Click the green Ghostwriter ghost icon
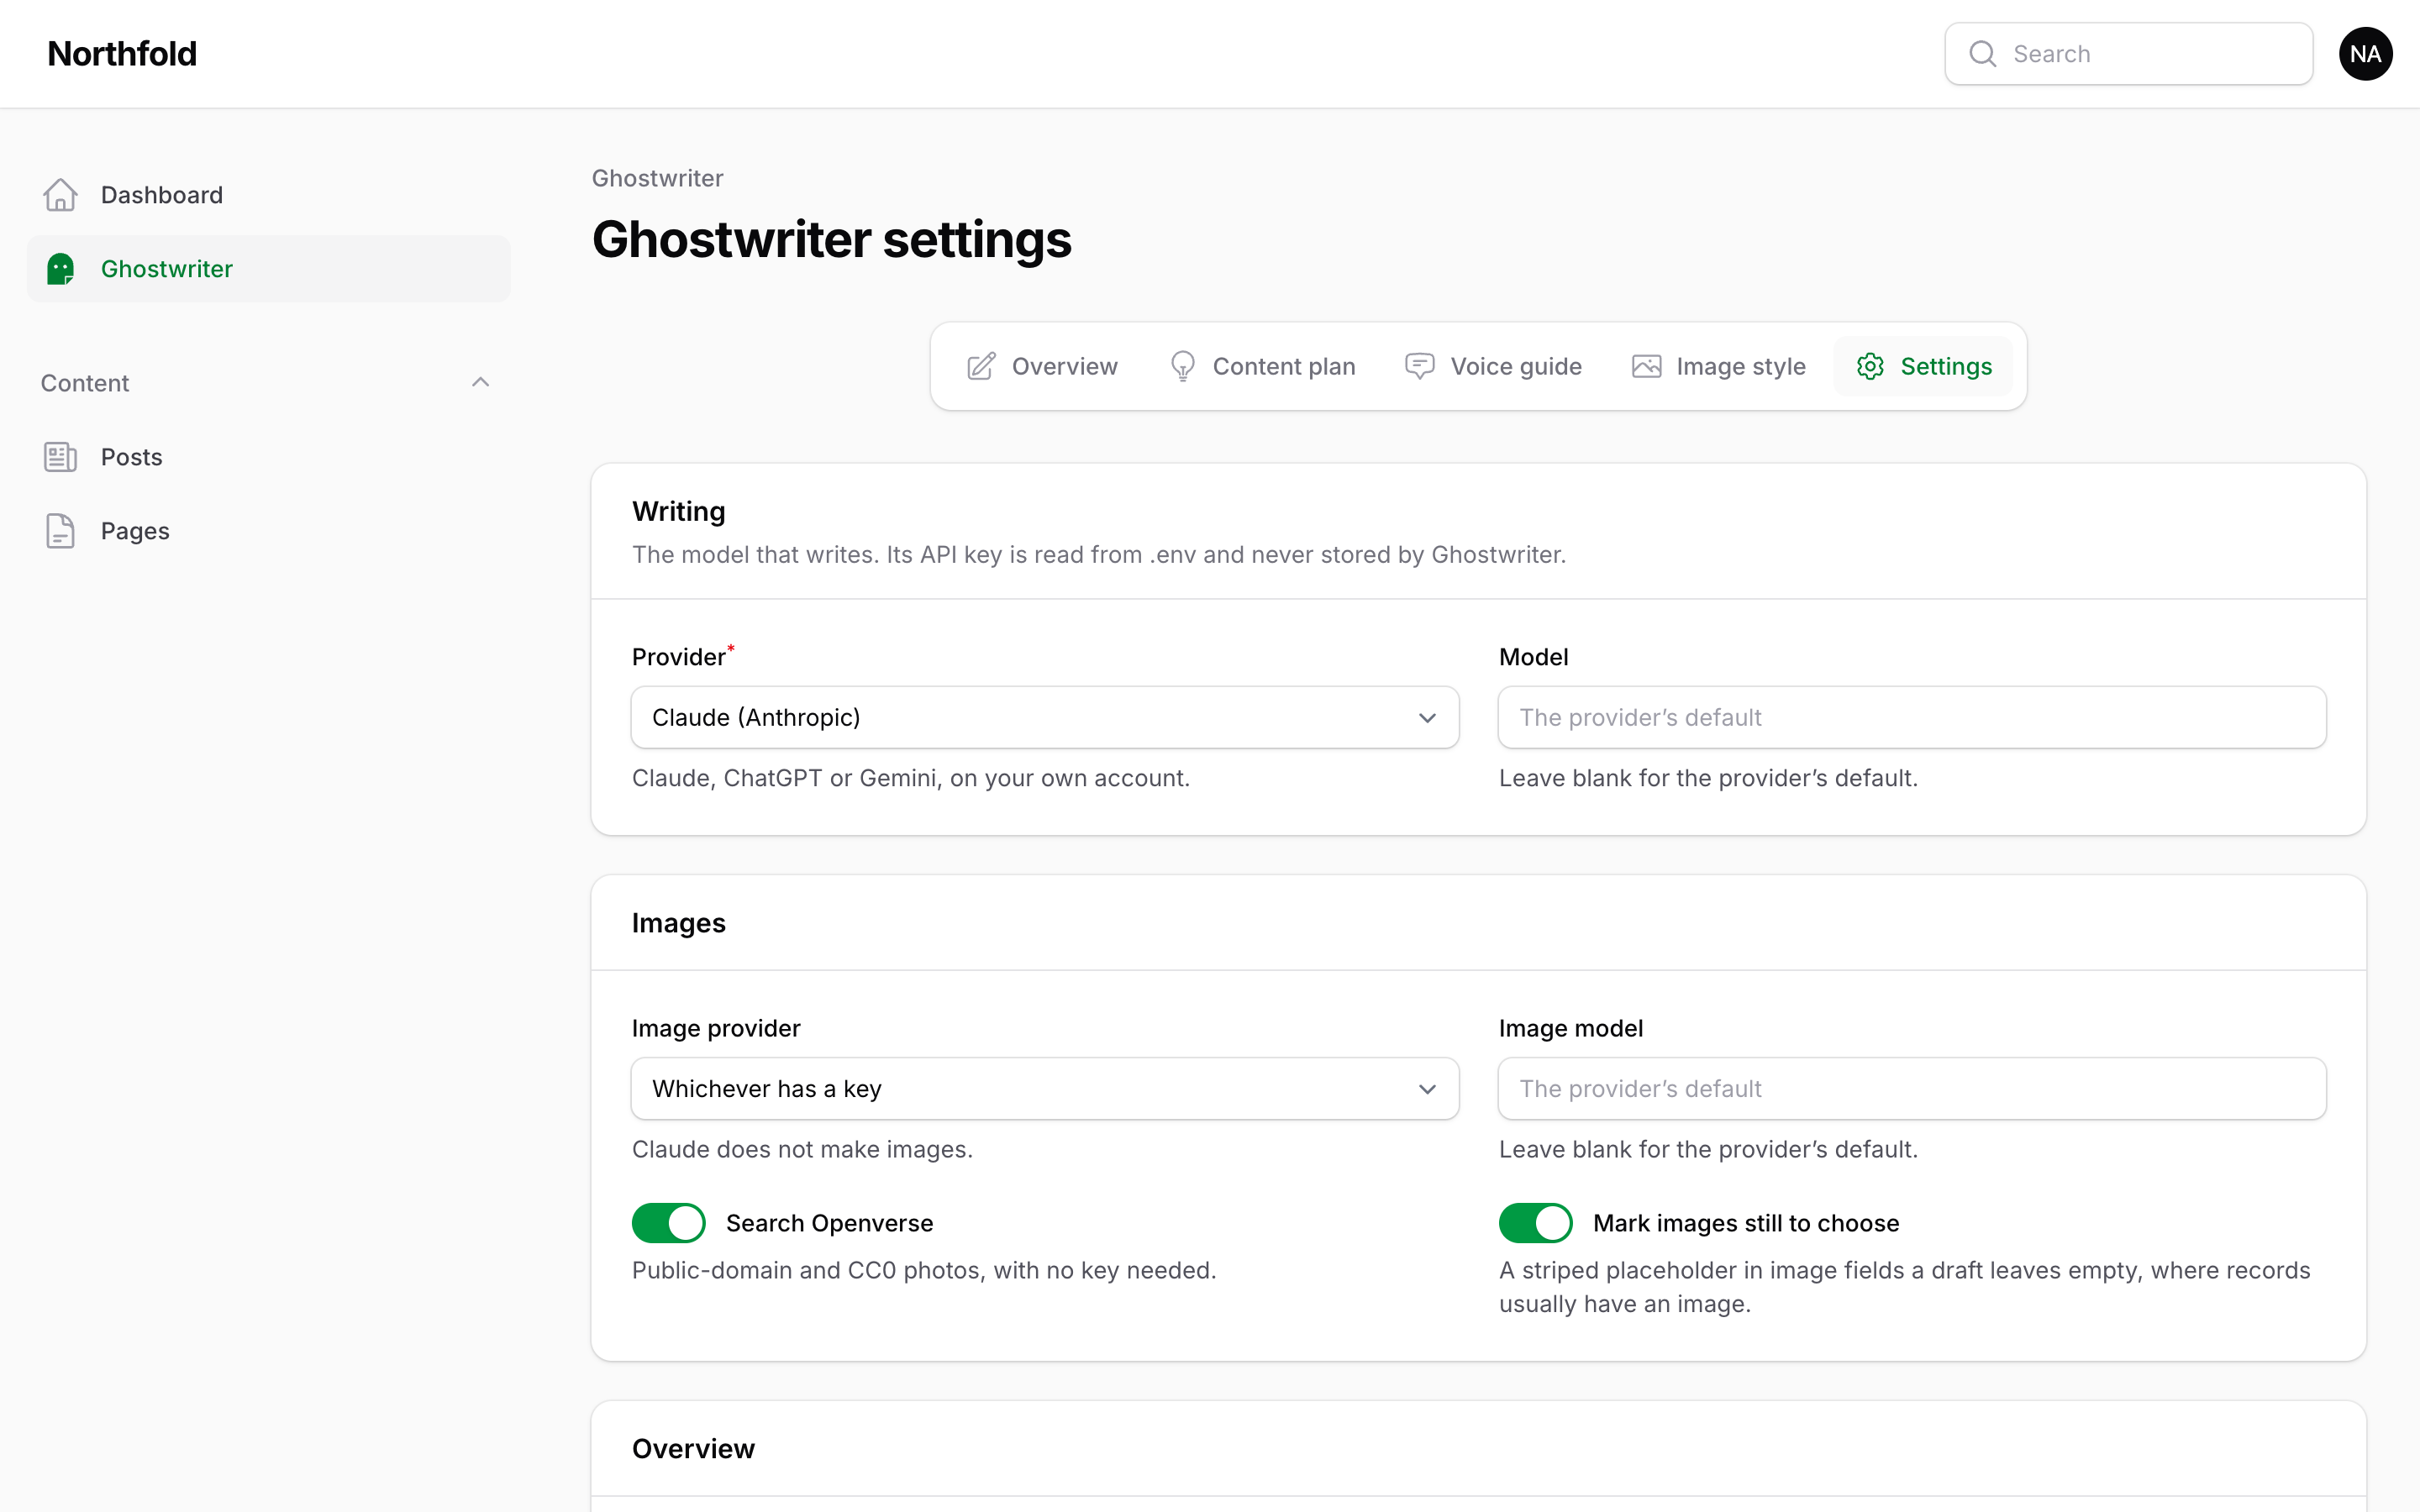The image size is (2420, 1512). tap(60, 269)
